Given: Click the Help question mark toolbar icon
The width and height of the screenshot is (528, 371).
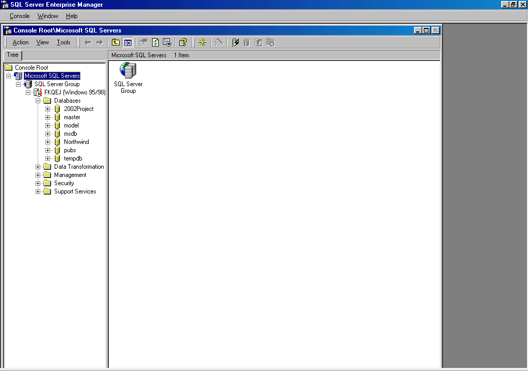Looking at the screenshot, I should pos(183,42).
